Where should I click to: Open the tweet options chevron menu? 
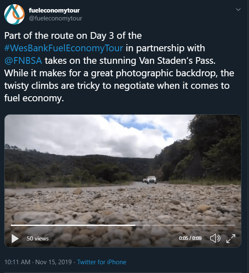pos(238,10)
